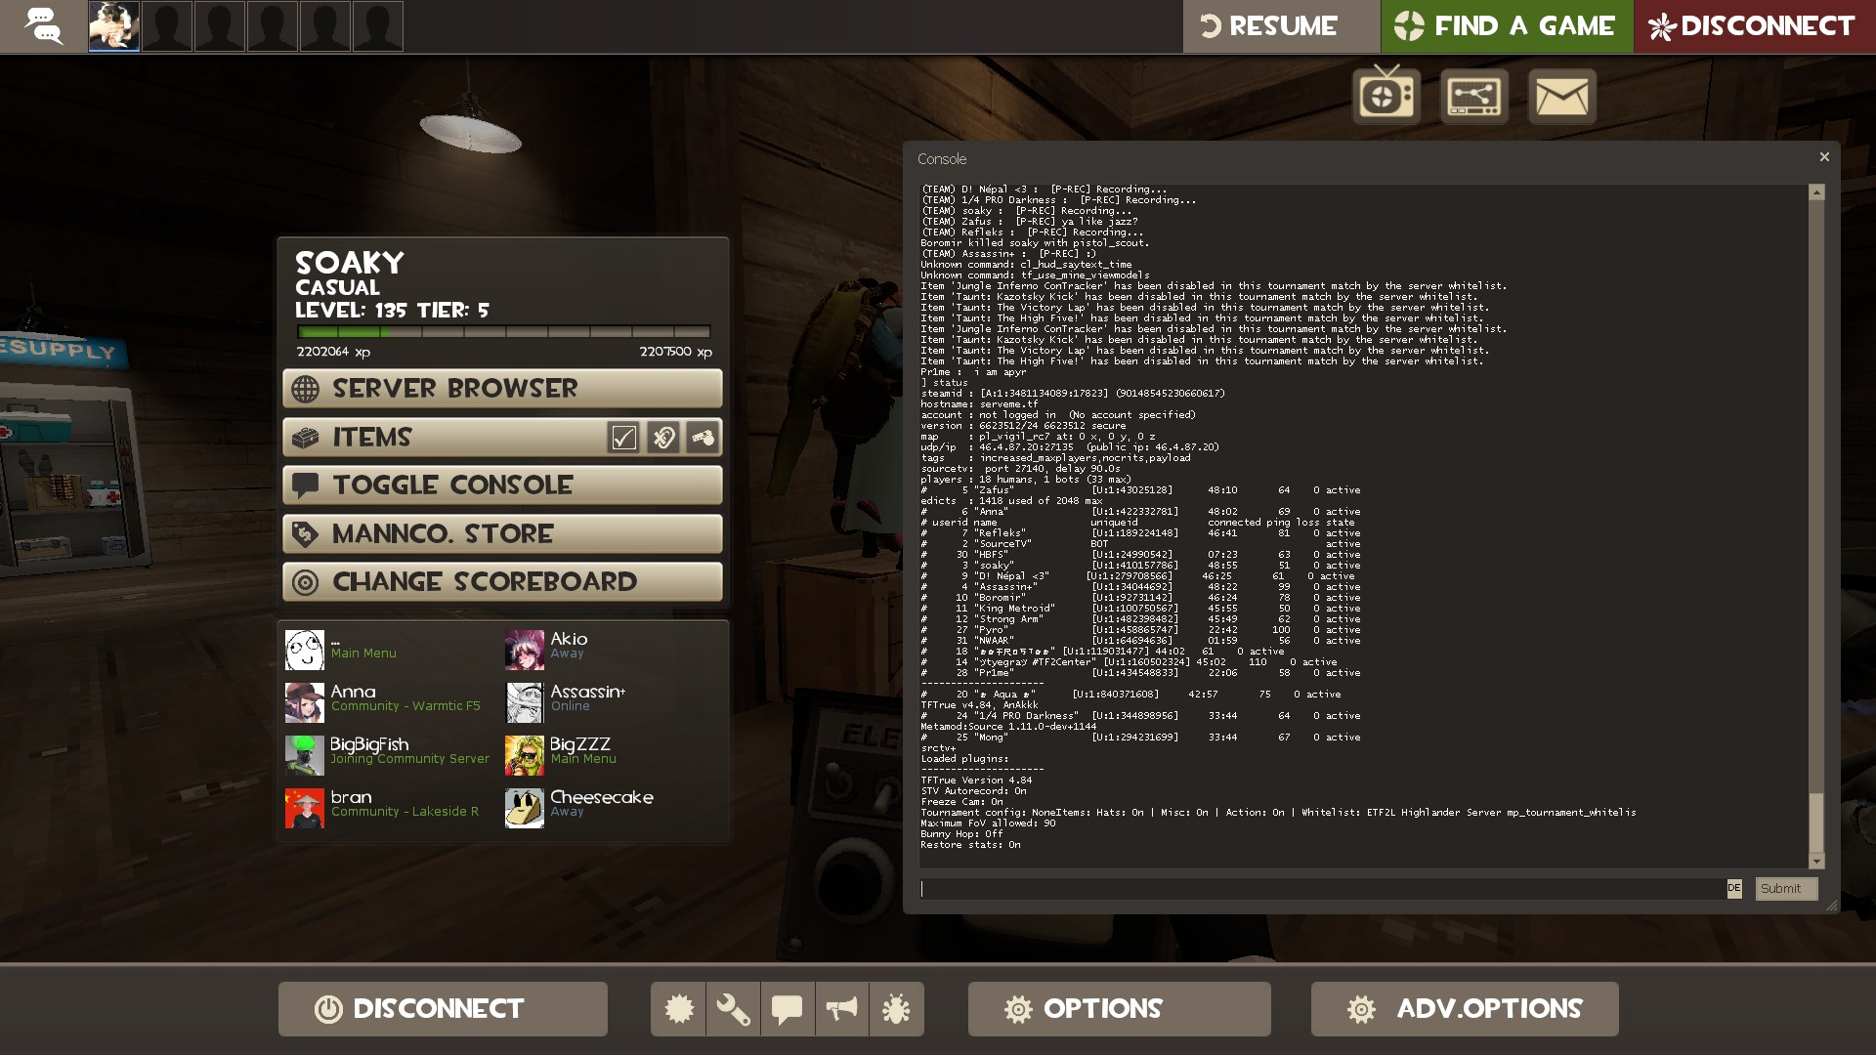Open Adv. Options at the bottom
The height and width of the screenshot is (1055, 1876).
[1464, 1009]
